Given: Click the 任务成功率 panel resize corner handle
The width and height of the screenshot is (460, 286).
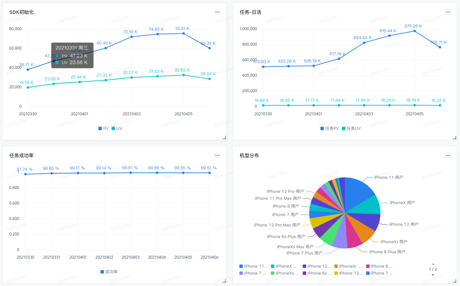Looking at the screenshot, I should click(224, 281).
